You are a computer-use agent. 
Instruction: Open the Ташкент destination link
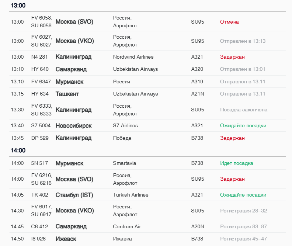(x=67, y=94)
